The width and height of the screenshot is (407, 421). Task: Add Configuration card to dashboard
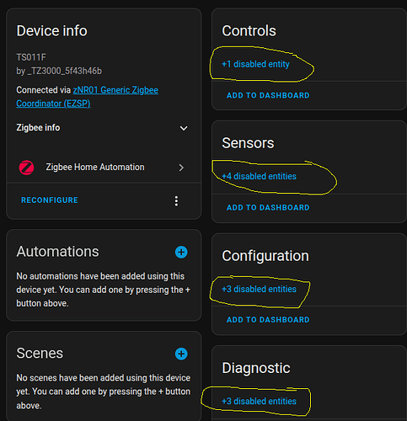pos(268,320)
